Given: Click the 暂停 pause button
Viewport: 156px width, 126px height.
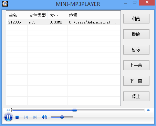Looking at the screenshot, I should click(136, 50).
